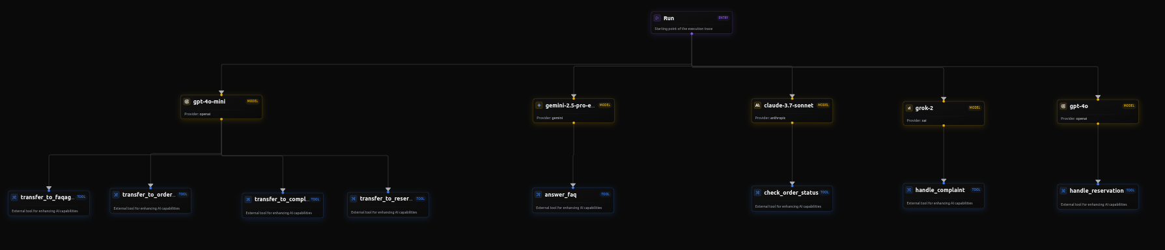The width and height of the screenshot is (1165, 250).
Task: Click 'Provider: openai' under gpt-4o-mini
Action: coord(197,114)
